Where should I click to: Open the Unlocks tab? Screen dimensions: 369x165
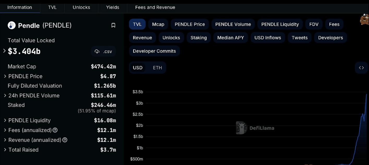coord(81,7)
